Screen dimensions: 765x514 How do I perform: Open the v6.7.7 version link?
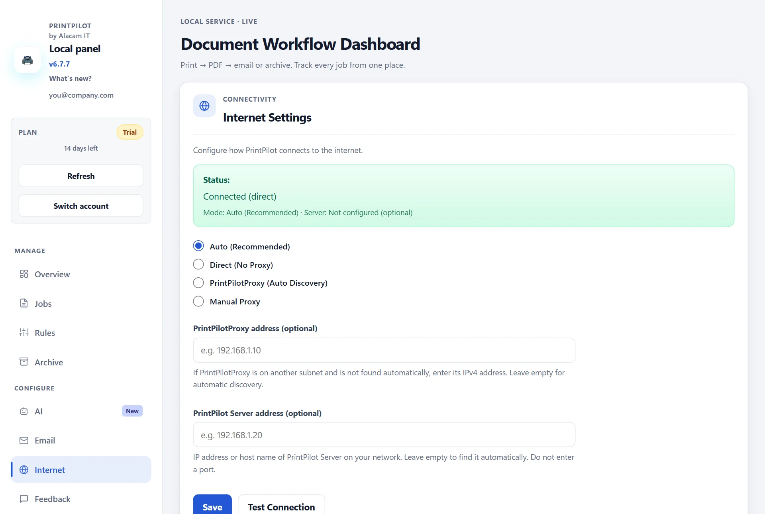coord(59,64)
